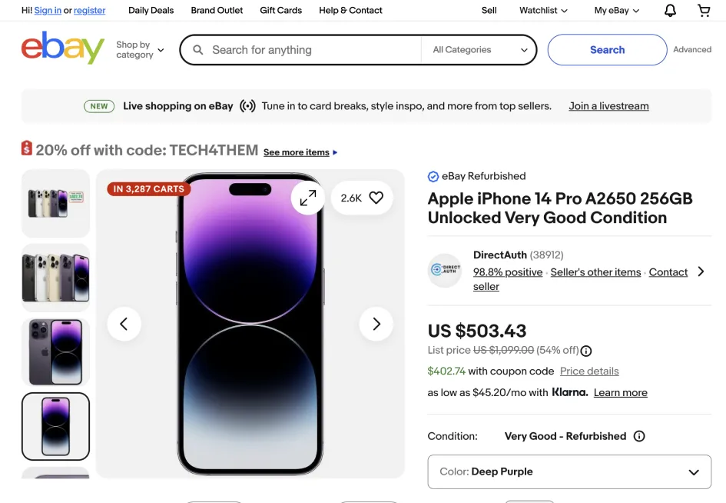Open the shopping cart icon
Screen dimensions: 726x503
(704, 11)
